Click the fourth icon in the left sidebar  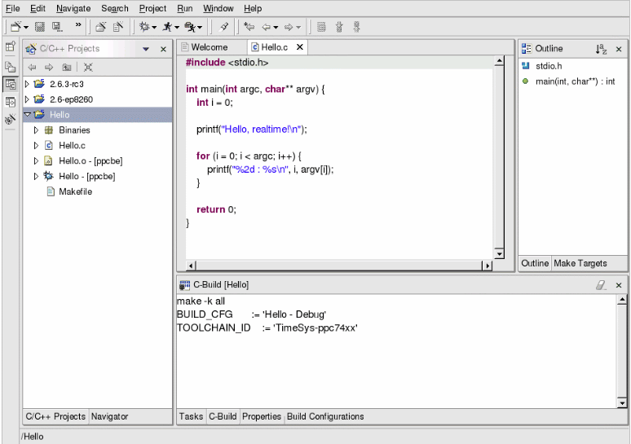point(11,102)
